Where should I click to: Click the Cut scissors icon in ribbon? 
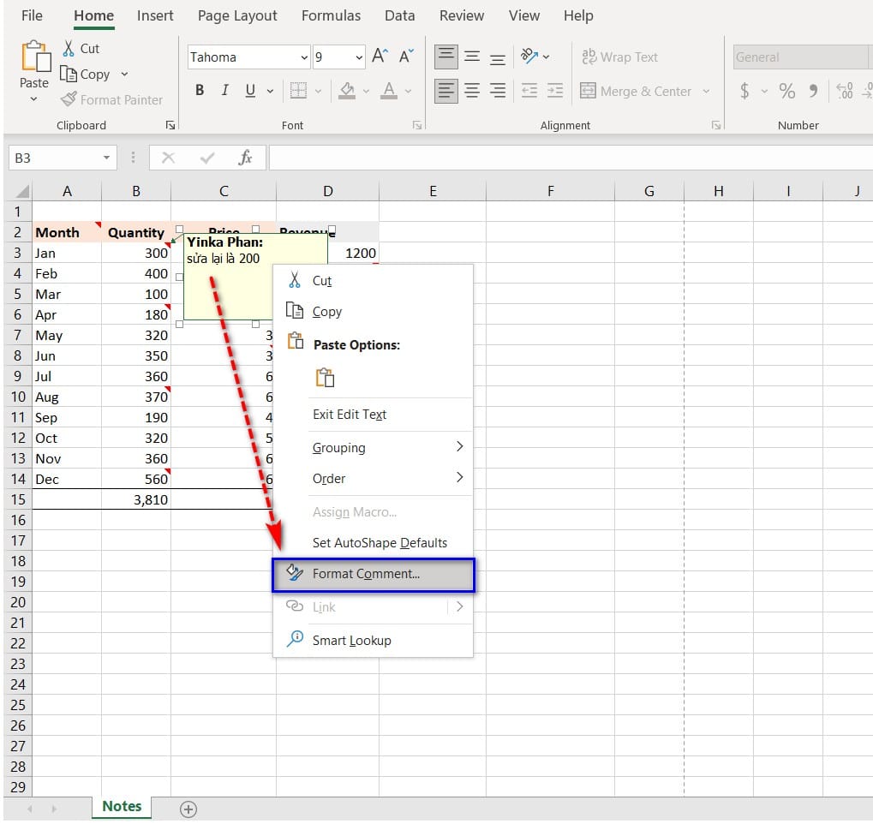coord(69,49)
